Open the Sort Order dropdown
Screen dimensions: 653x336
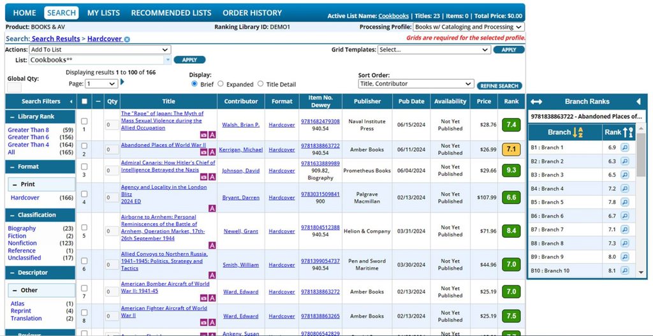click(x=415, y=84)
